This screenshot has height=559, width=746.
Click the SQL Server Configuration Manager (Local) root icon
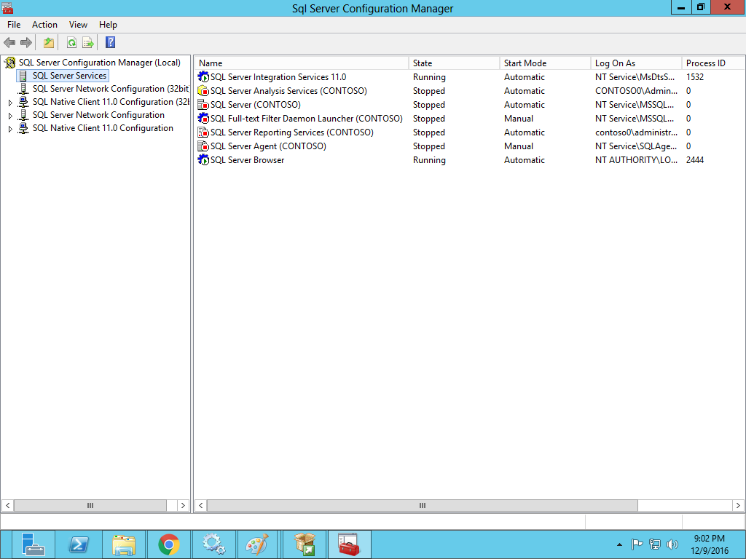click(x=10, y=63)
